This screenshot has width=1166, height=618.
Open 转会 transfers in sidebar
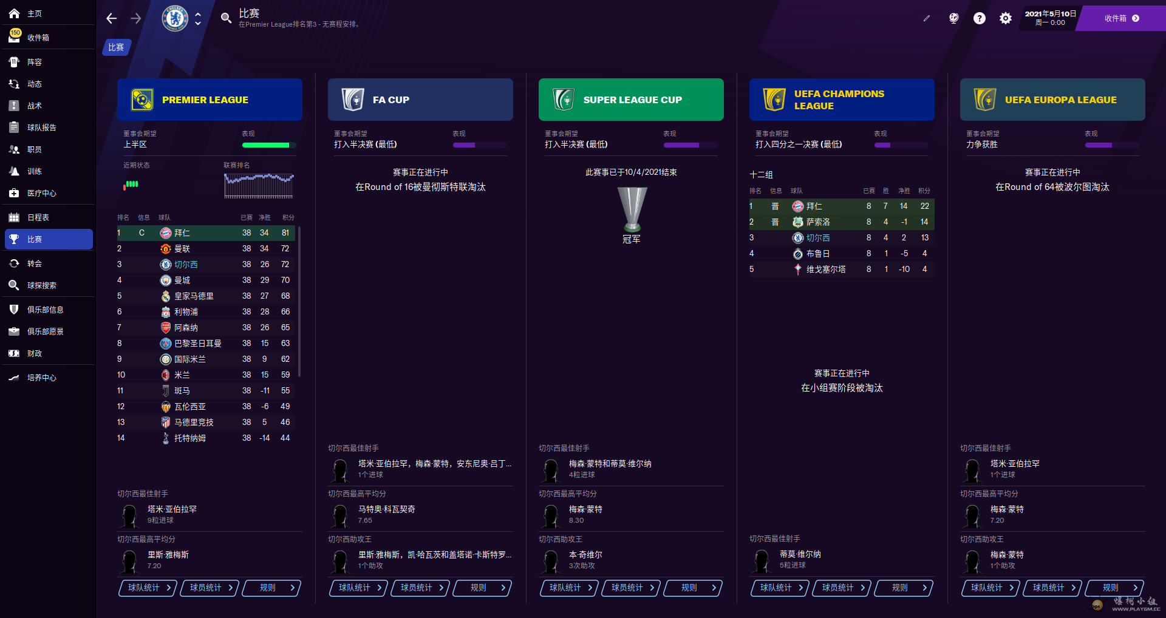point(49,263)
